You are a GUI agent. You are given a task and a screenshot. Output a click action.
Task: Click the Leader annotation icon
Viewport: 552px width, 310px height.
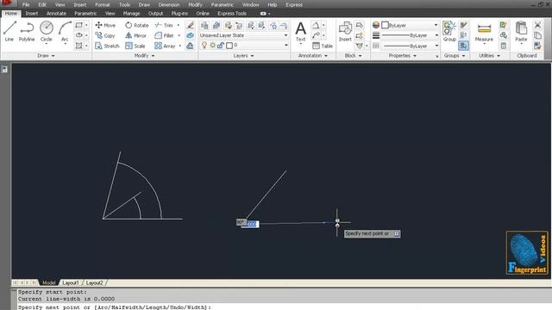click(x=316, y=35)
